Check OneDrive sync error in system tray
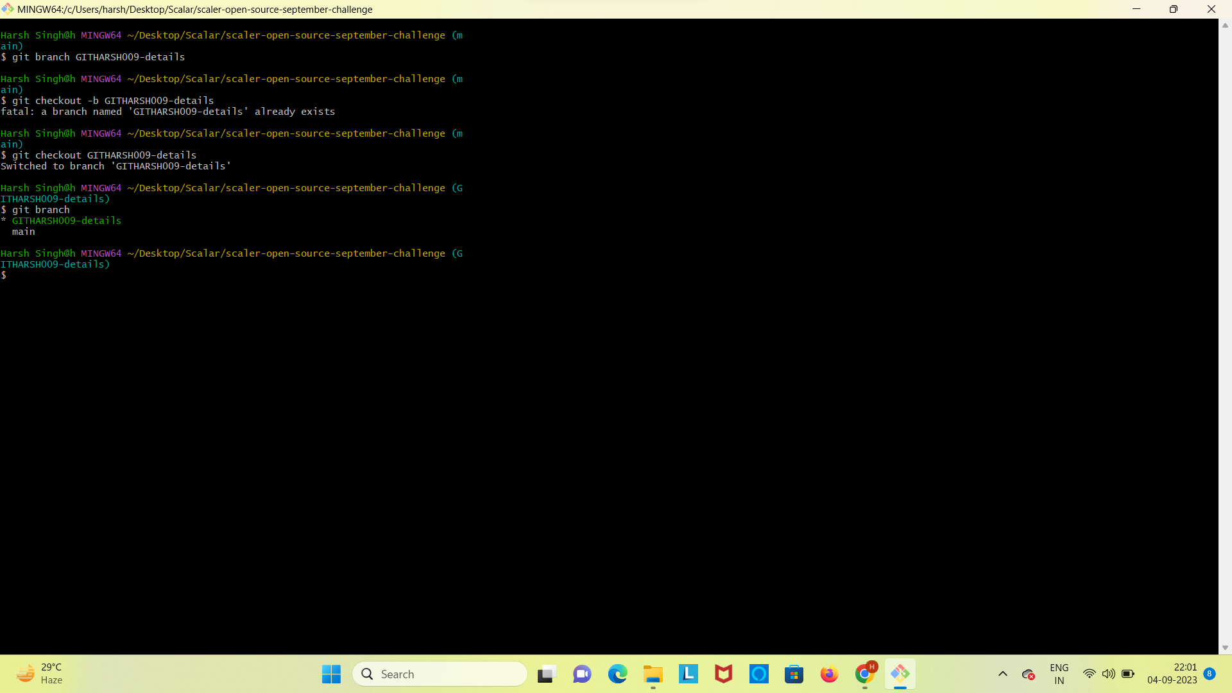The image size is (1232, 693). click(x=1028, y=674)
